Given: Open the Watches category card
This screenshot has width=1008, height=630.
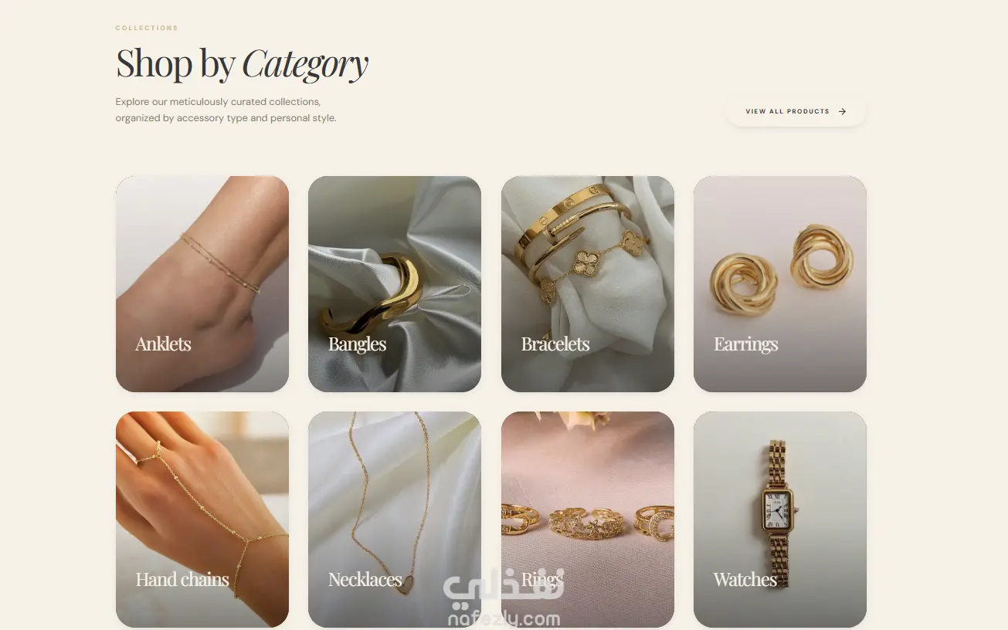Looking at the screenshot, I should coord(780,520).
